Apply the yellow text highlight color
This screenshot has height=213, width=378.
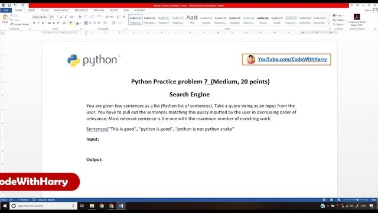point(71,23)
